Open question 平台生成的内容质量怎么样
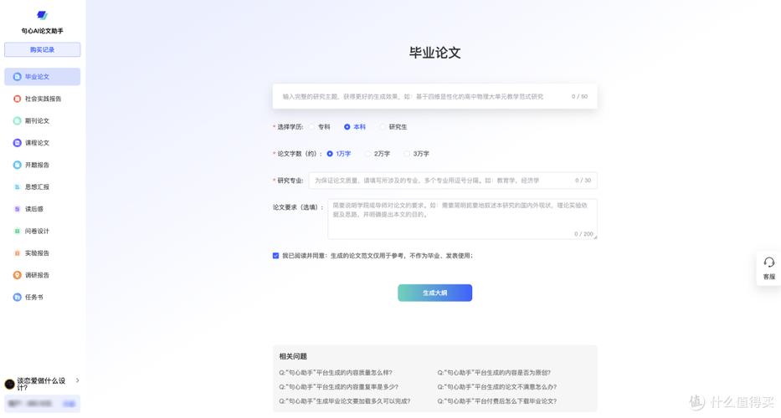Viewport: 781px width, 418px height. click(336, 373)
